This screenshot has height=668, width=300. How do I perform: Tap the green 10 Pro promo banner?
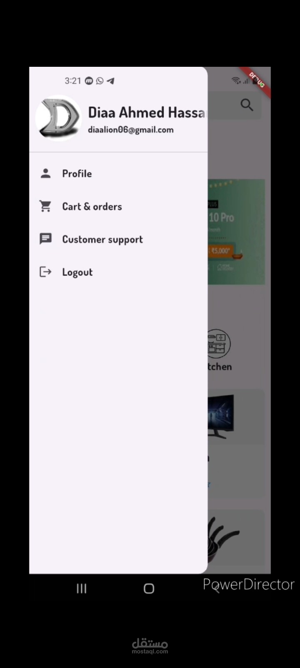click(236, 232)
